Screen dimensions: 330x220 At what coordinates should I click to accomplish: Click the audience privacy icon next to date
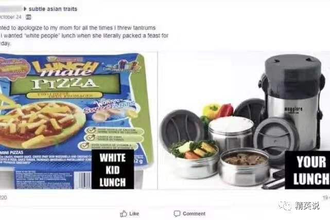coord(28,17)
